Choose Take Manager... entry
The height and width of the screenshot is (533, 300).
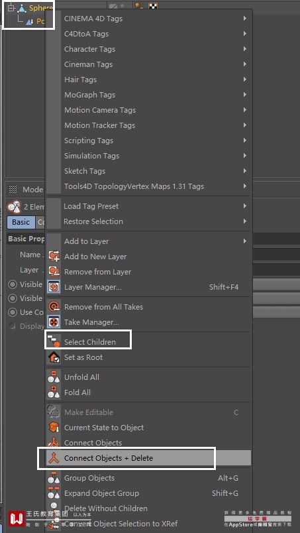click(149, 322)
